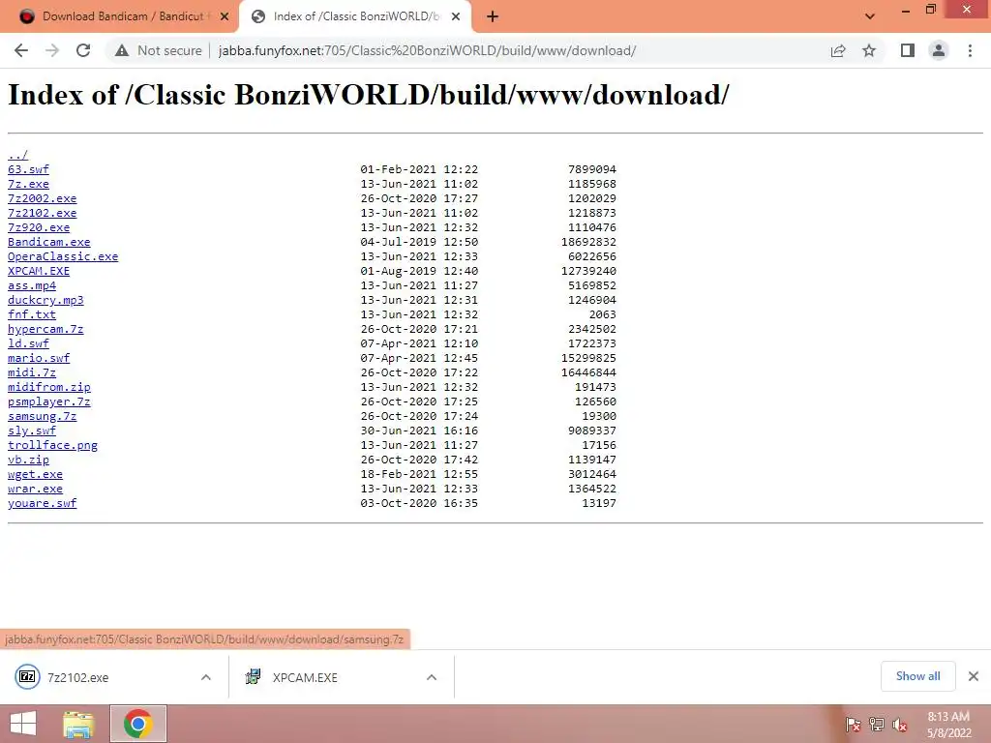Open the sly.swf link
The width and height of the screenshot is (991, 743).
point(32,431)
